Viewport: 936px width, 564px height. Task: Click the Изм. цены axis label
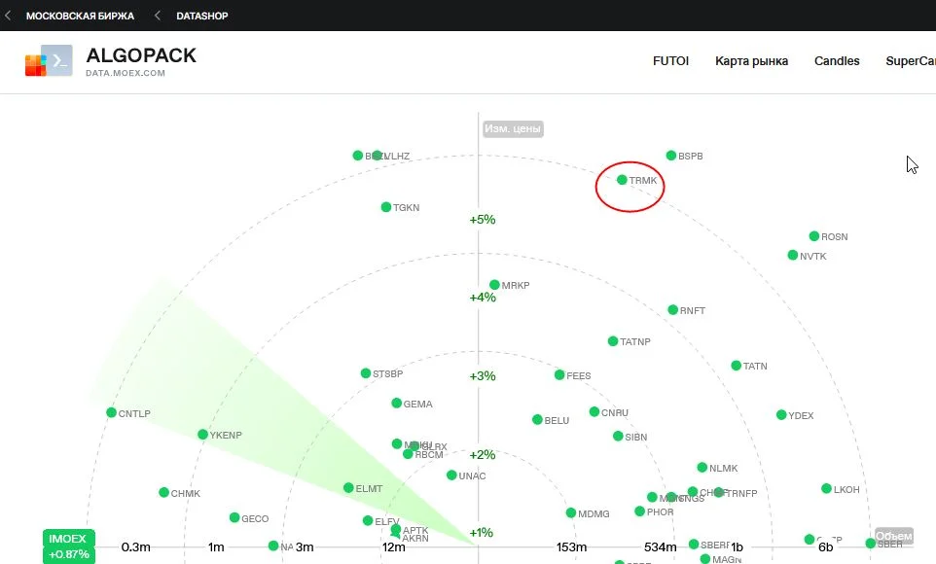tap(513, 129)
